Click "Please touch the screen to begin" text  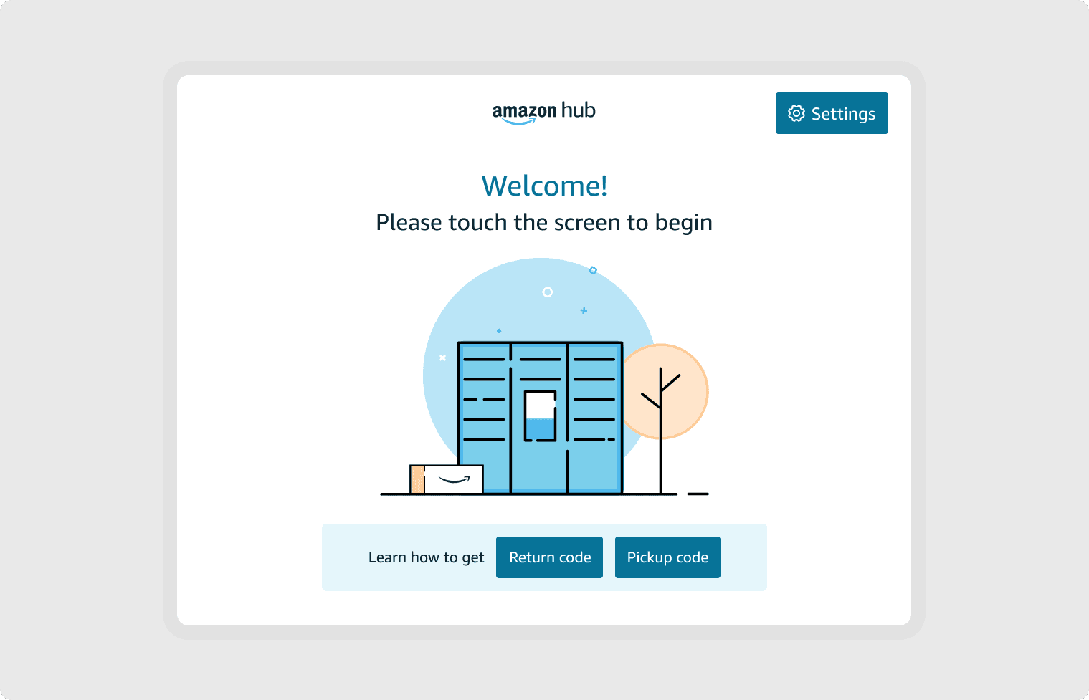pyautogui.click(x=544, y=223)
